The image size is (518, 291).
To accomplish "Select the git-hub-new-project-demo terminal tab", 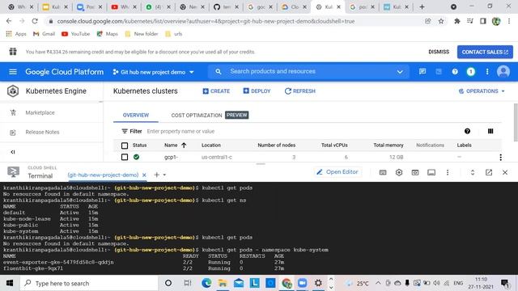I will click(x=103, y=175).
